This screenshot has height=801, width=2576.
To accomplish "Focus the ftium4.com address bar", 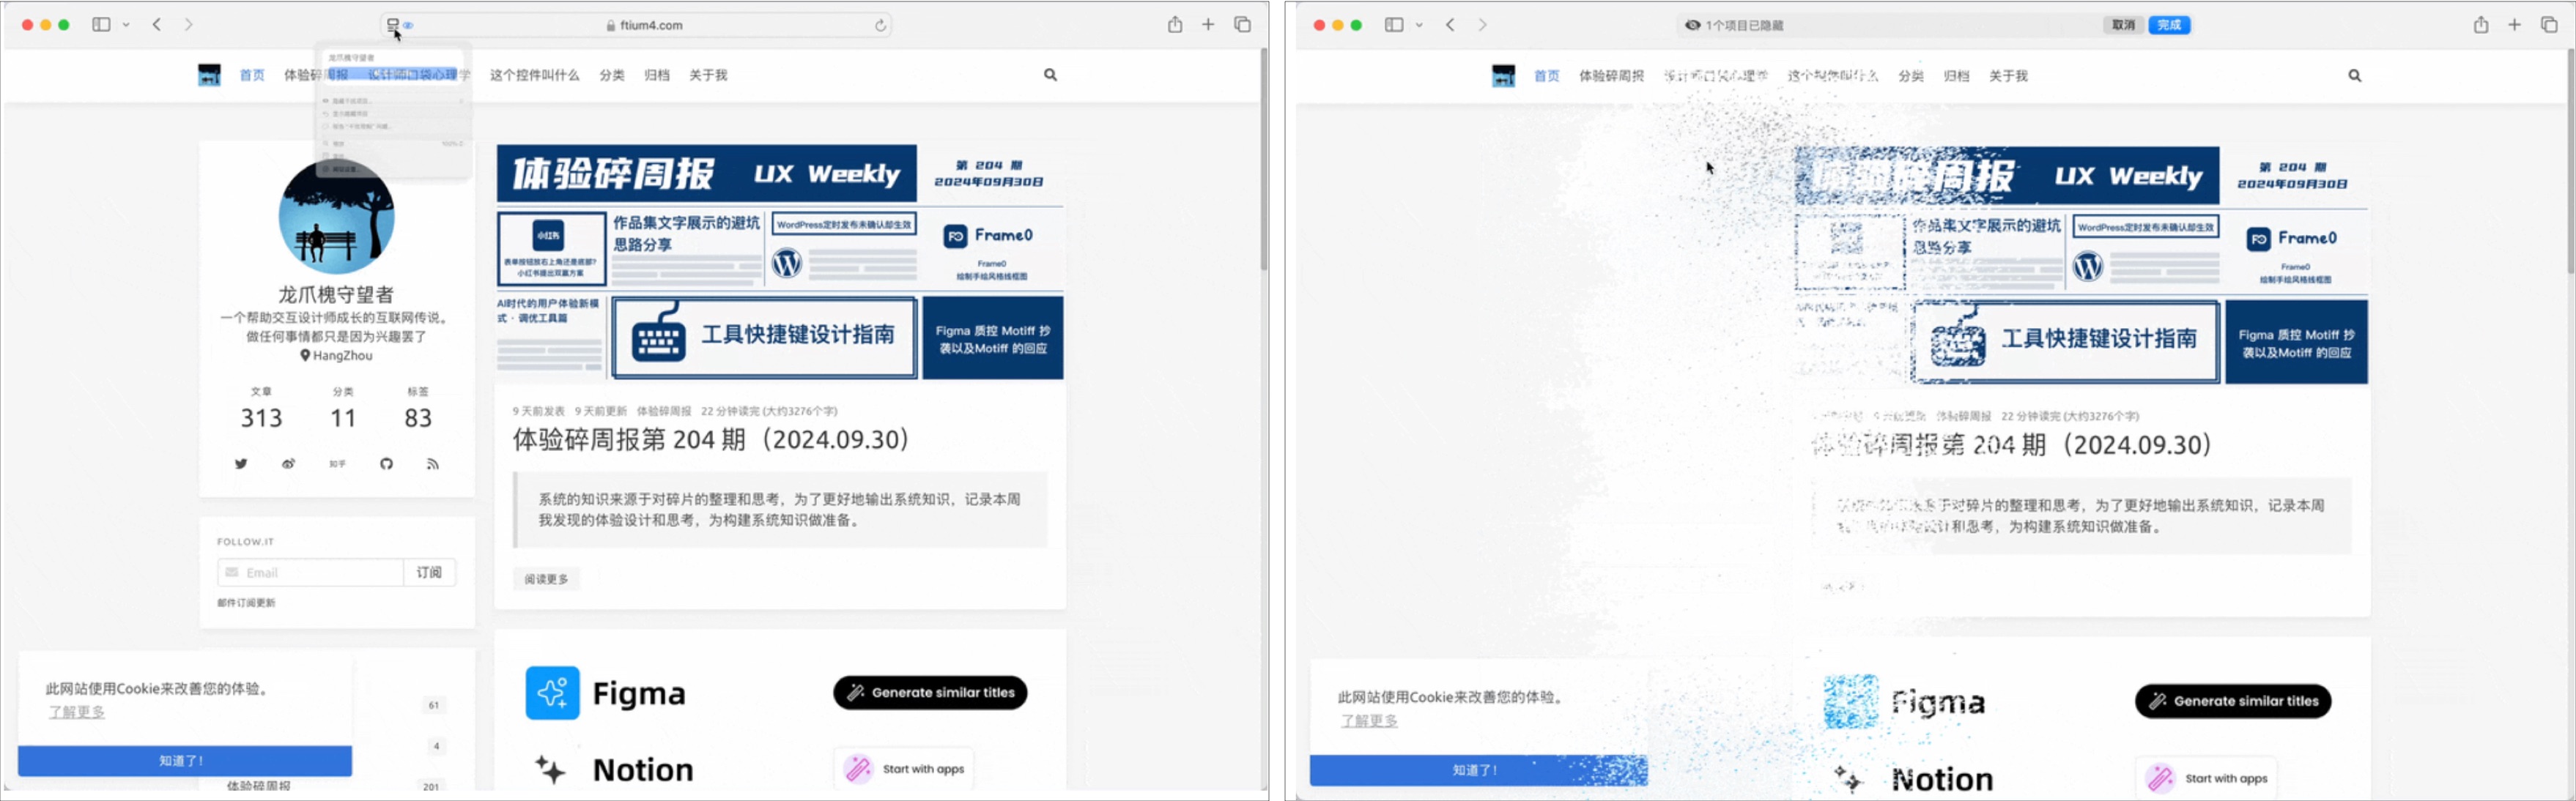I will 636,25.
